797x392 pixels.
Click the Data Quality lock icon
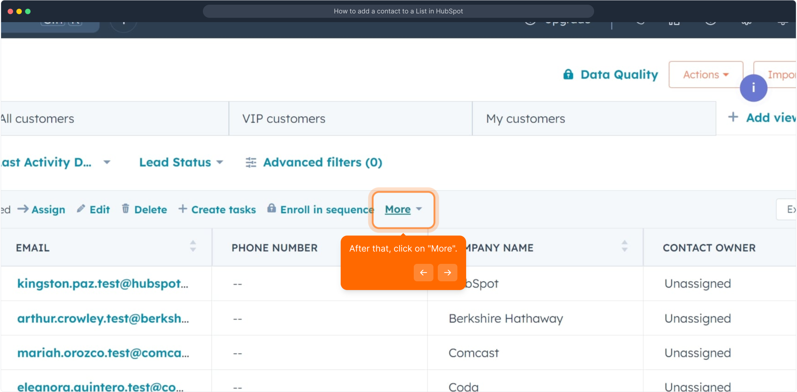pos(568,74)
